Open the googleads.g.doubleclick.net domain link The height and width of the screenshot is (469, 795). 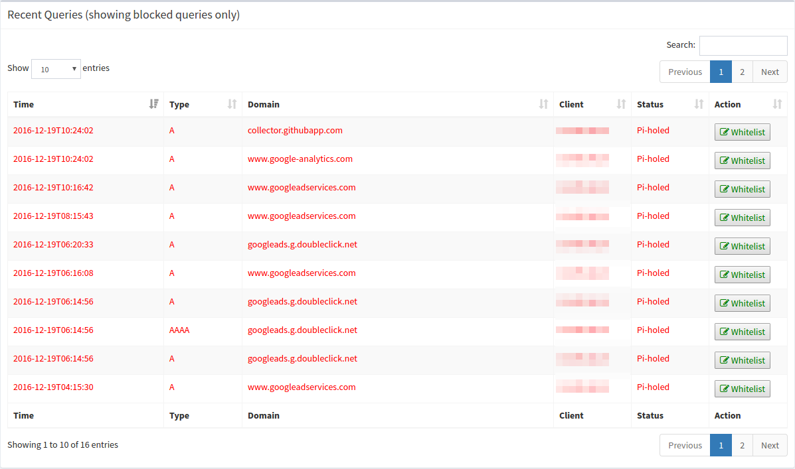pyautogui.click(x=302, y=244)
